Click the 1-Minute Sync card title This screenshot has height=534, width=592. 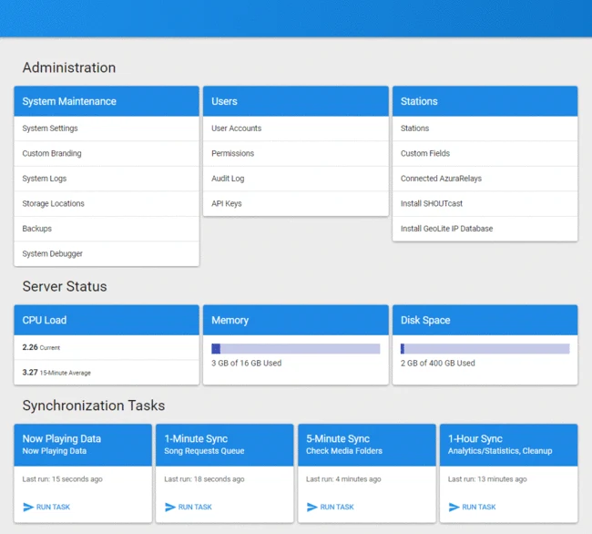pyautogui.click(x=196, y=439)
